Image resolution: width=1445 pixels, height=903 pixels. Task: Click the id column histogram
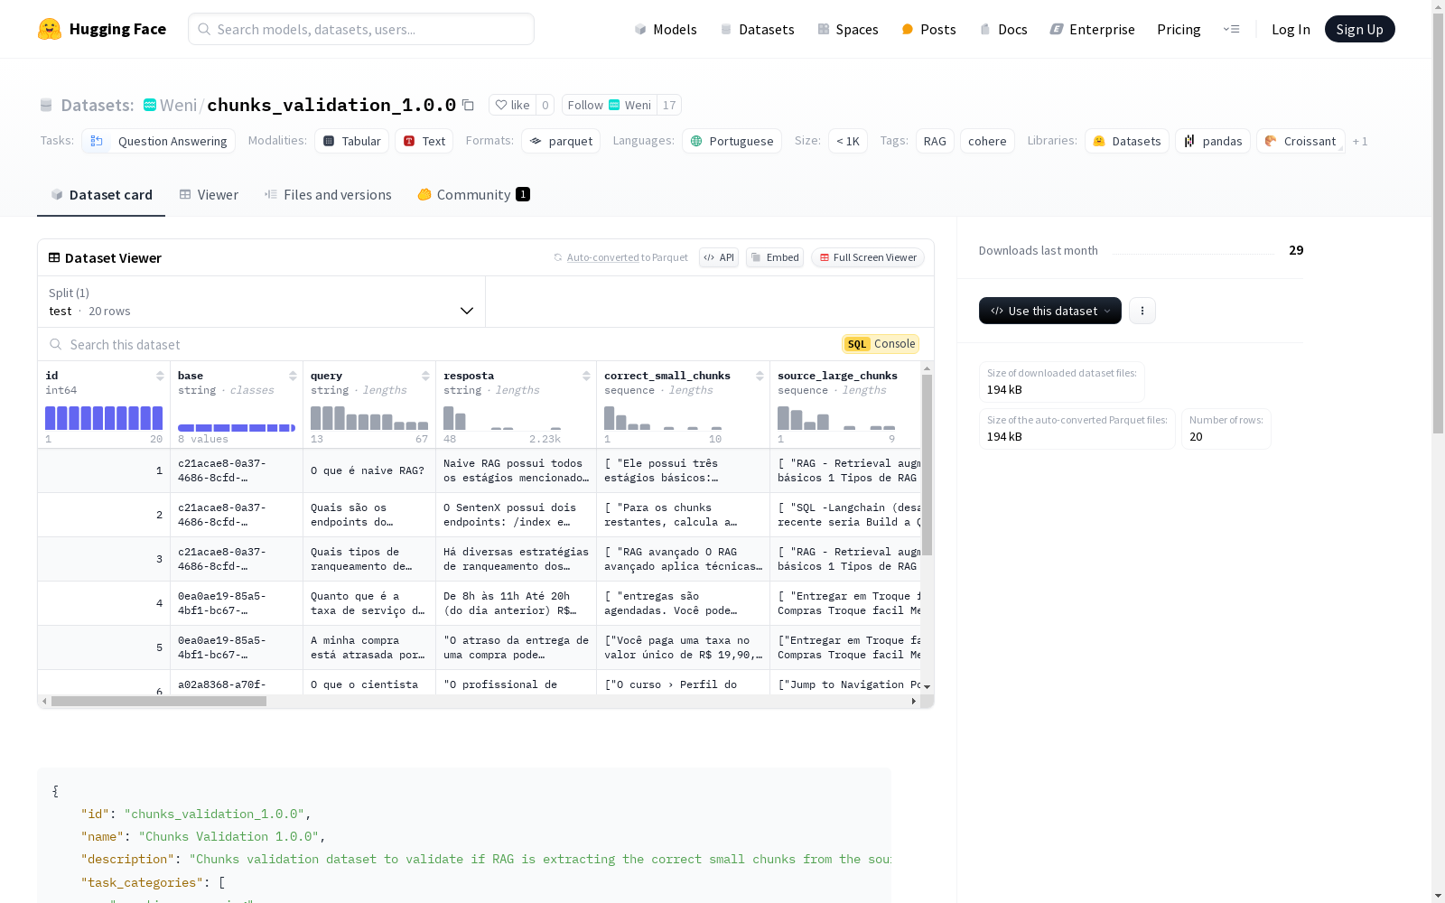click(x=104, y=418)
